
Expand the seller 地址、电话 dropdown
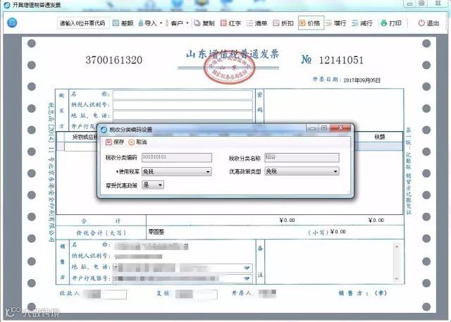pyautogui.click(x=247, y=268)
